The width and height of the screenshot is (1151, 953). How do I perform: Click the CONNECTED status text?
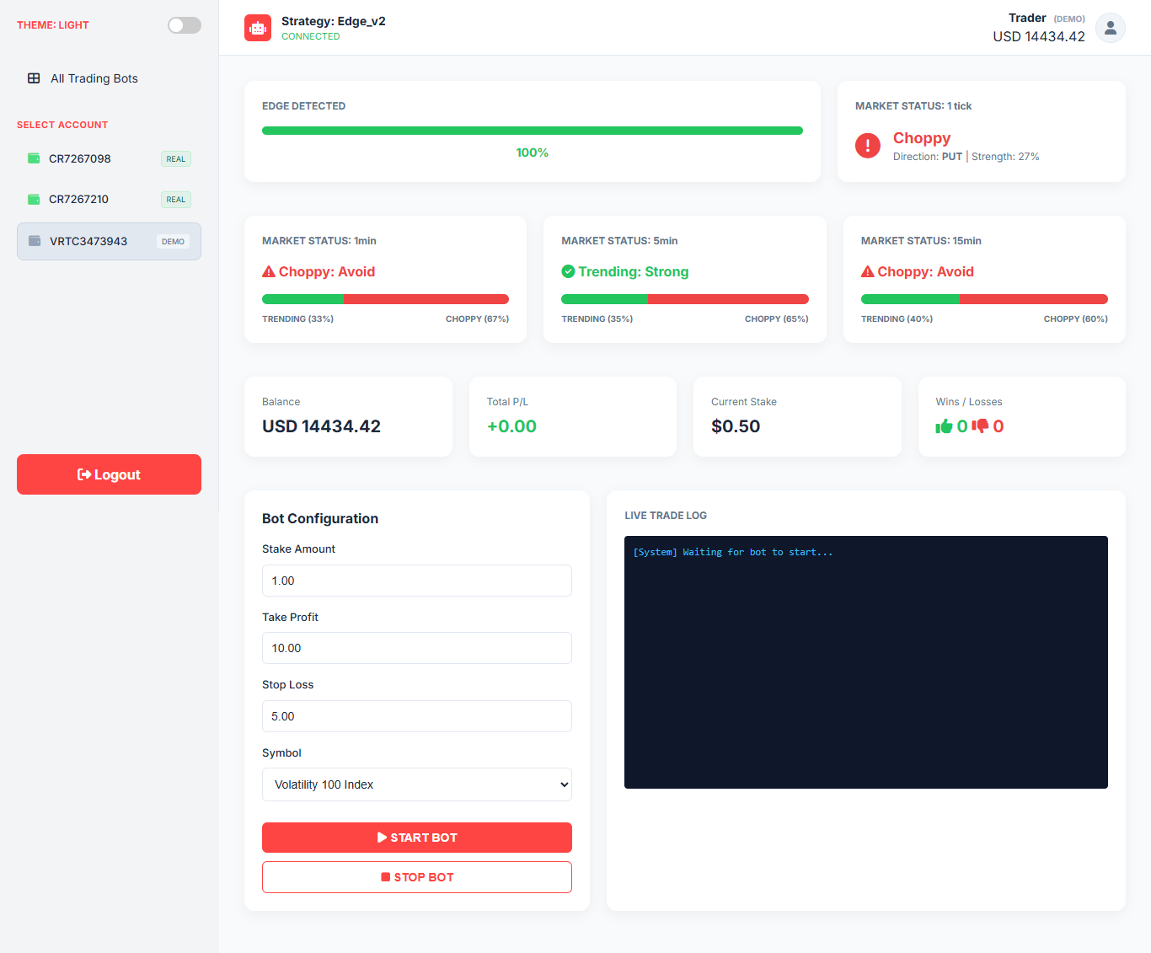click(311, 36)
